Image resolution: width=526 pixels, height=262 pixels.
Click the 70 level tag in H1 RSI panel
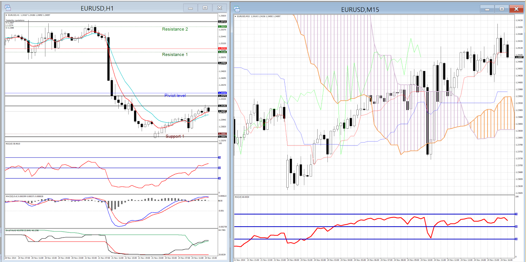[220, 158]
